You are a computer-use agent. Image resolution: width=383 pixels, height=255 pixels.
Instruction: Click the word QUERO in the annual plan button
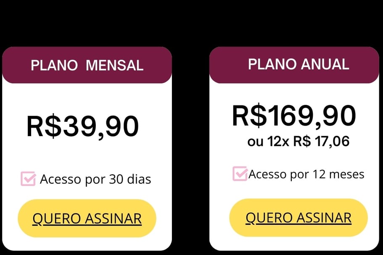(x=269, y=218)
